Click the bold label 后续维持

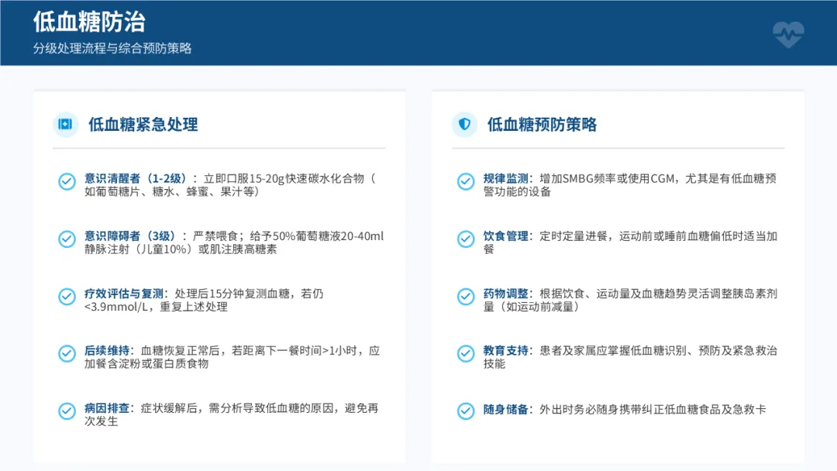[107, 351]
